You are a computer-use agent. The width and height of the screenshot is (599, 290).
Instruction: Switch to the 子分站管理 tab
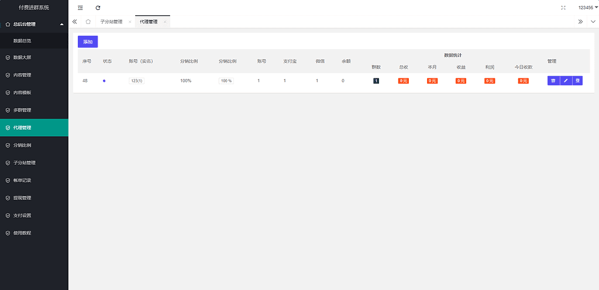tap(111, 22)
